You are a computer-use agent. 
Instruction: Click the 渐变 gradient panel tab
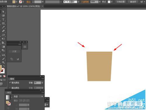coord(9,93)
